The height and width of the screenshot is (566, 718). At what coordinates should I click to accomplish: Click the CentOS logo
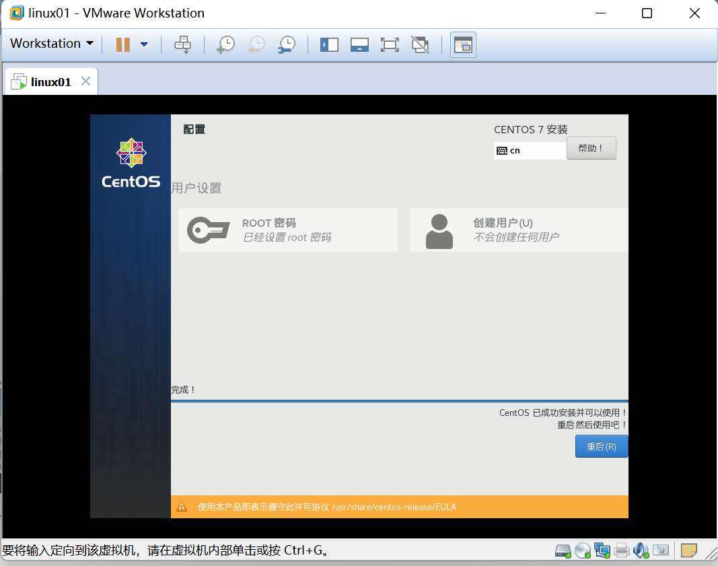pyautogui.click(x=131, y=163)
